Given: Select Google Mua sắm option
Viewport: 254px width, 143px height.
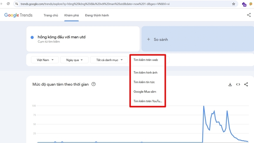Looking at the screenshot, I should click(145, 92).
